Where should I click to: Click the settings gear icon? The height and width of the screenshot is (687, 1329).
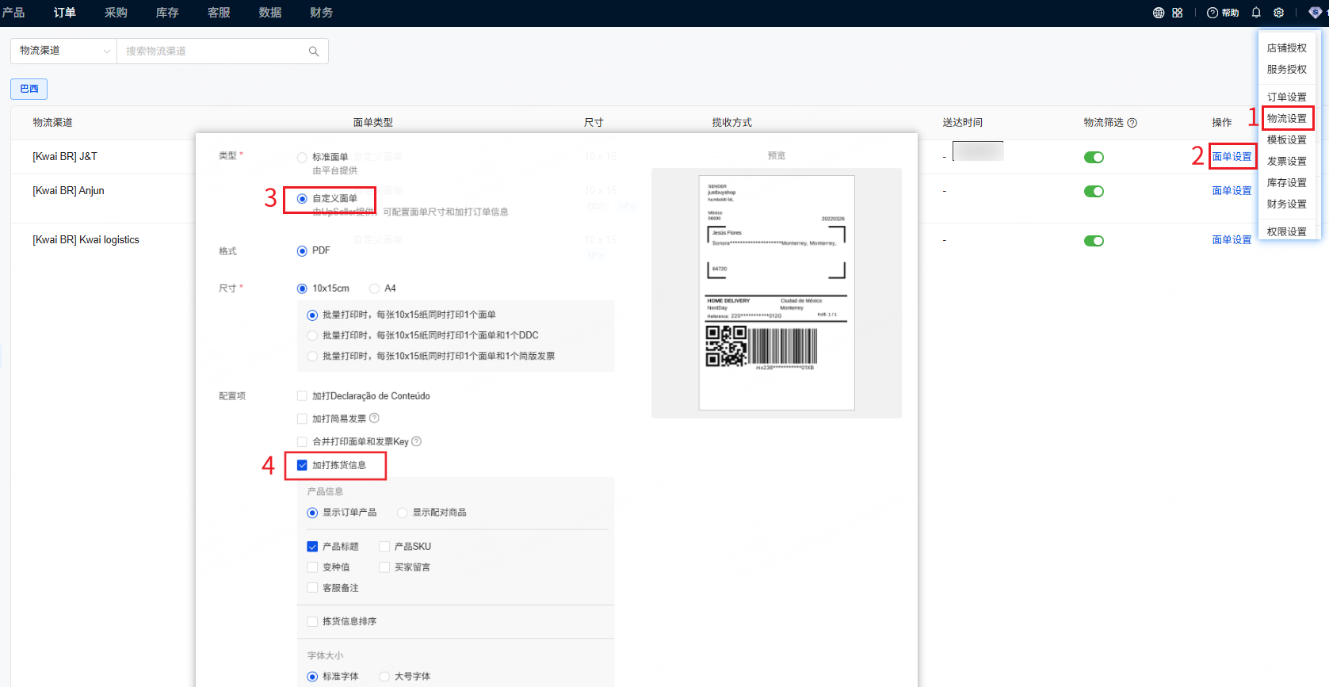[x=1278, y=13]
